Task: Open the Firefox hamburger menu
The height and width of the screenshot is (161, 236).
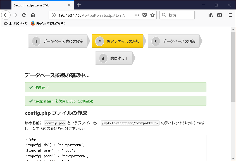Action: (x=231, y=15)
